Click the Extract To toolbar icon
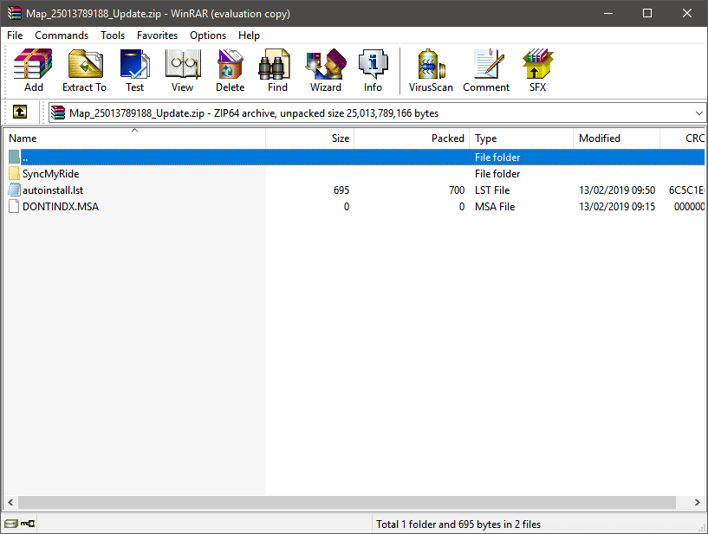Screen dimensions: 708x534 click(x=84, y=70)
